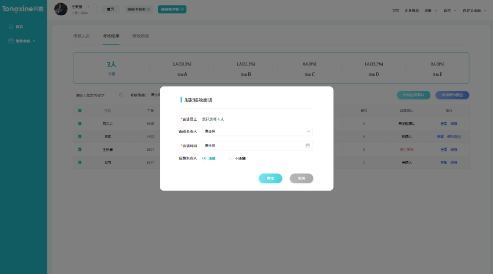Expand the 语言 language dropdown in header
This screenshot has width=493, height=274.
pyautogui.click(x=450, y=10)
